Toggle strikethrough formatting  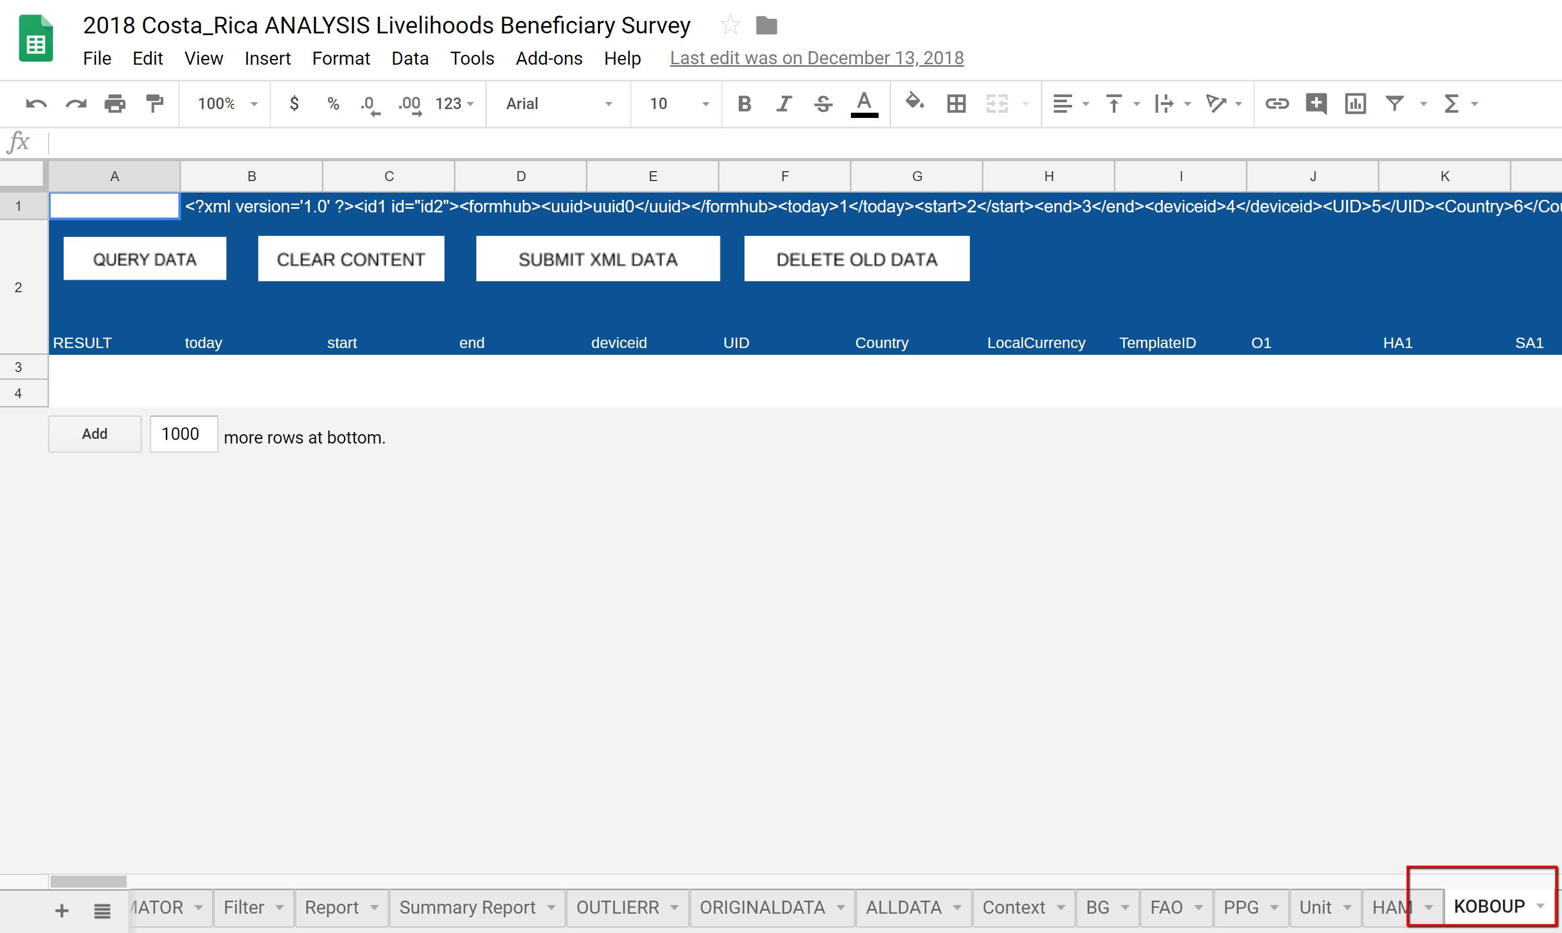point(823,104)
